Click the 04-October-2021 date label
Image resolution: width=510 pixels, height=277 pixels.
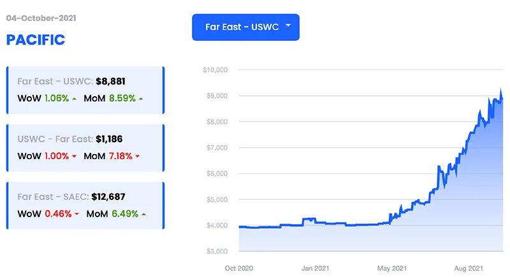click(41, 18)
